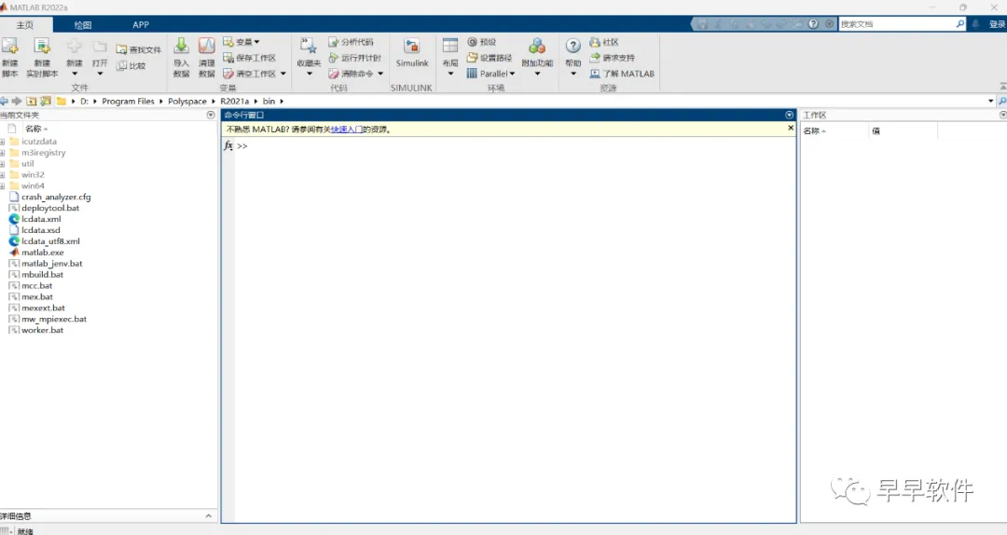Screen dimensions: 1007x535
Task: Switch to the APP tab
Action: point(141,24)
